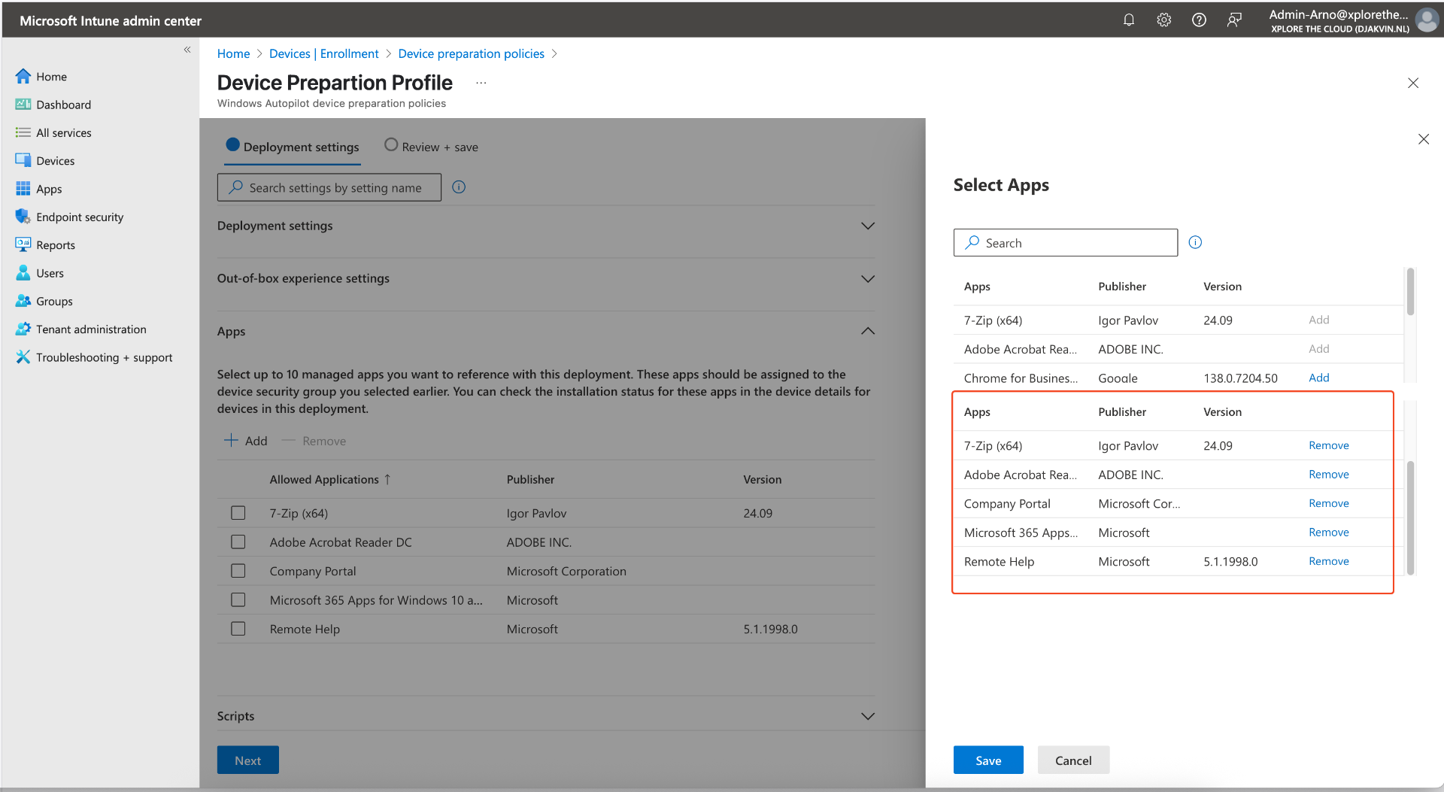Viewport: 1444px width, 792px height.
Task: Check the Microsoft 365 Apps checkbox
Action: point(238,599)
